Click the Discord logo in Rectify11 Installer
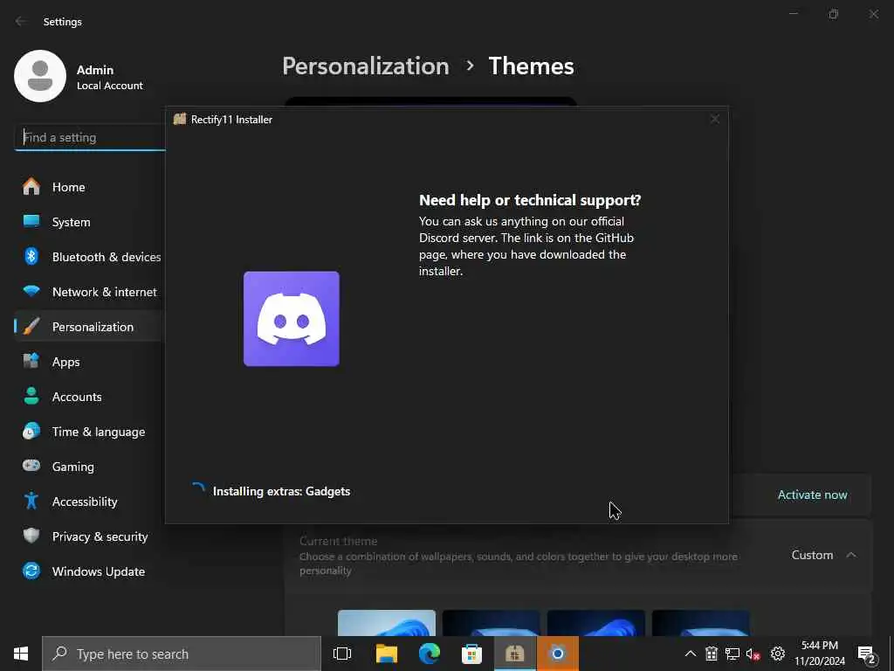894x671 pixels. tap(292, 318)
